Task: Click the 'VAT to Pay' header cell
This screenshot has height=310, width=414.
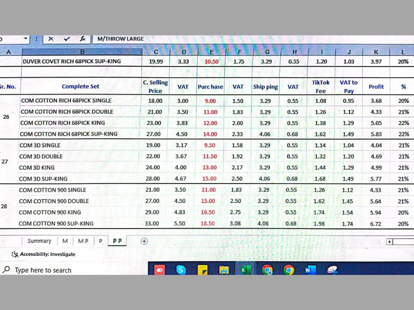Action: (349, 86)
